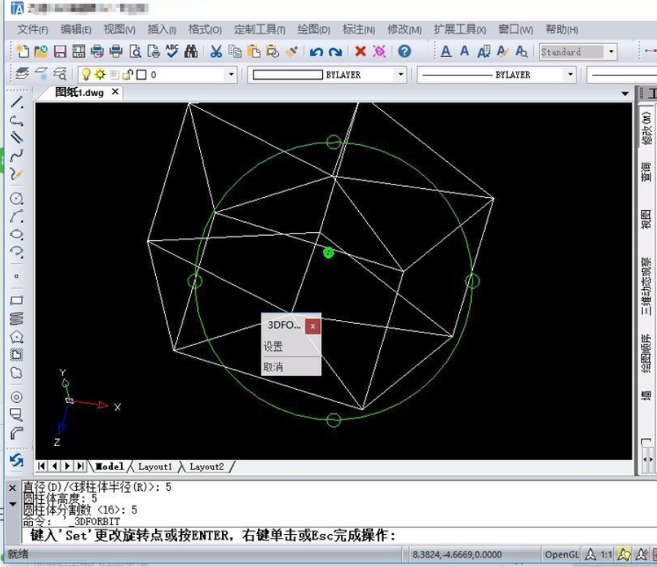The image size is (657, 567).
Task: Open help with the blue question mark
Action: pyautogui.click(x=404, y=51)
